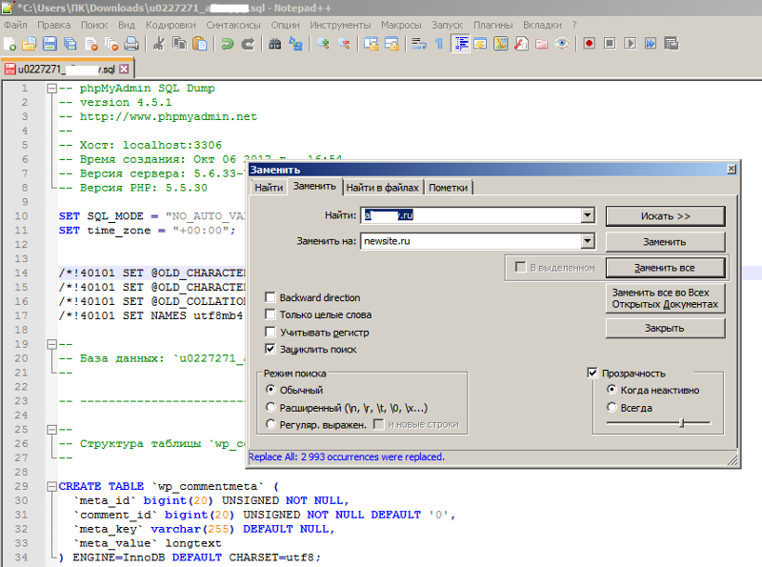
Task: Click 'Искать >>' button
Action: pyautogui.click(x=665, y=216)
